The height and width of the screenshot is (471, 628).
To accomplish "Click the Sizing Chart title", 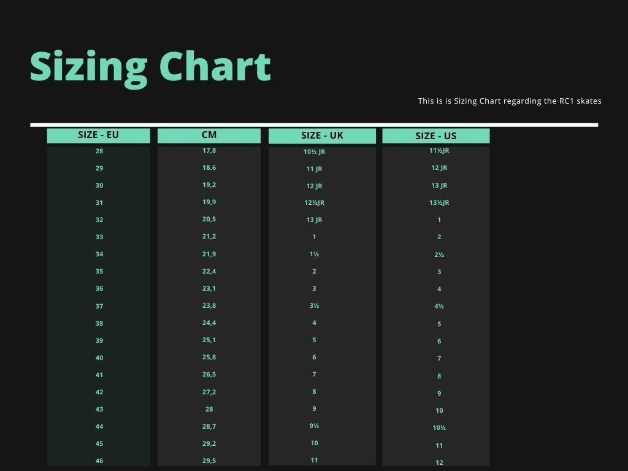I will [150, 66].
